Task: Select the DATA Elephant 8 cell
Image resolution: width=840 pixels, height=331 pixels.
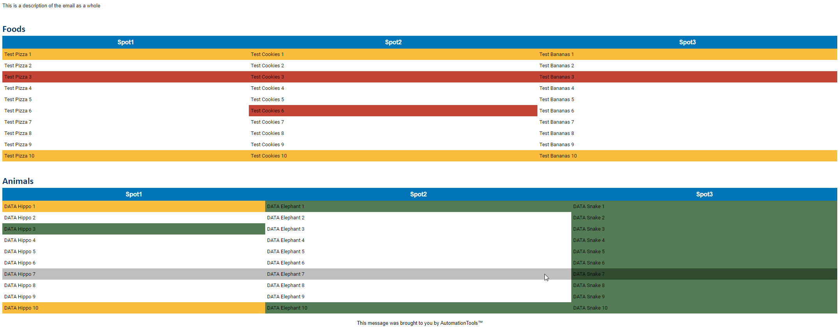Action: [x=418, y=285]
